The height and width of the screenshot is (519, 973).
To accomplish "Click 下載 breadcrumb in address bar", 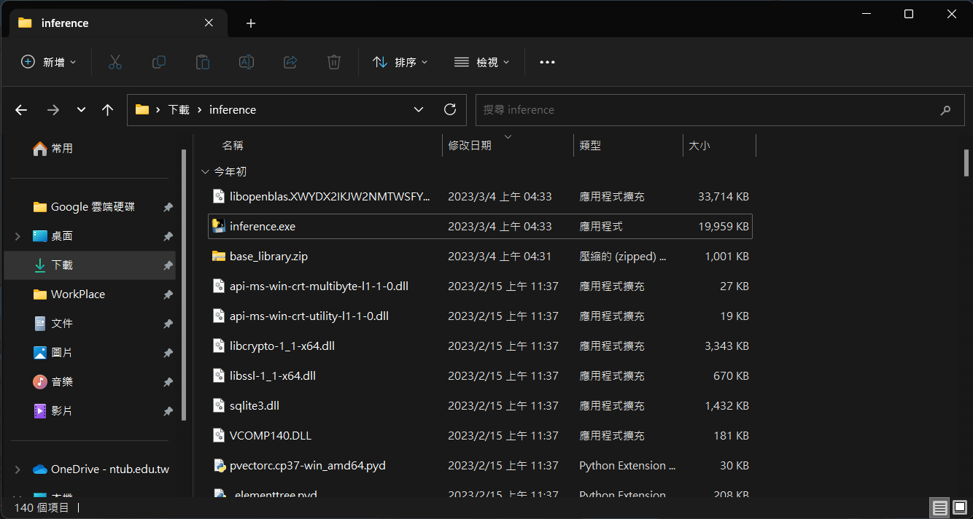I will point(179,110).
